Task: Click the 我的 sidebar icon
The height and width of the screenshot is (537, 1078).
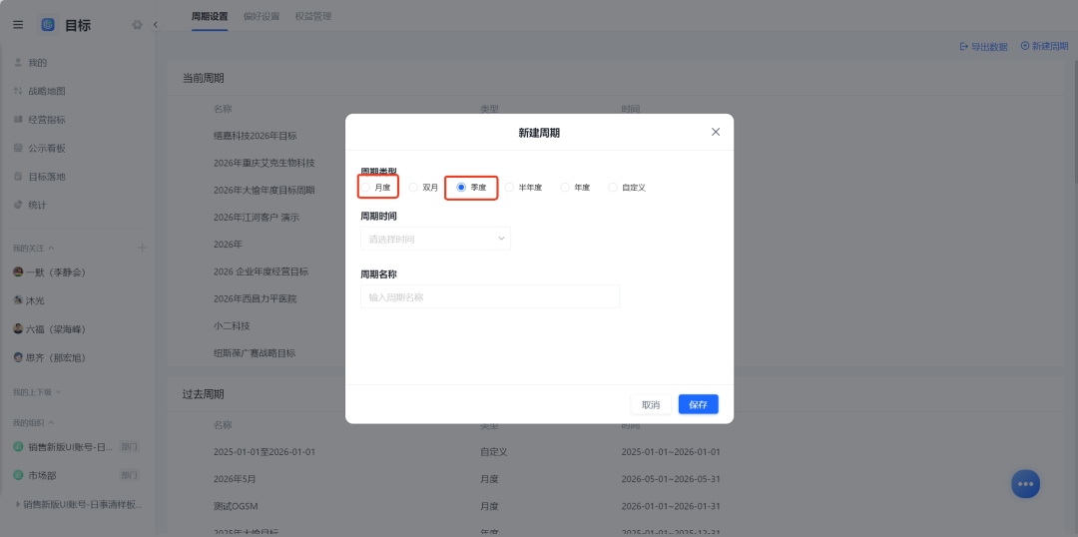Action: click(x=18, y=63)
